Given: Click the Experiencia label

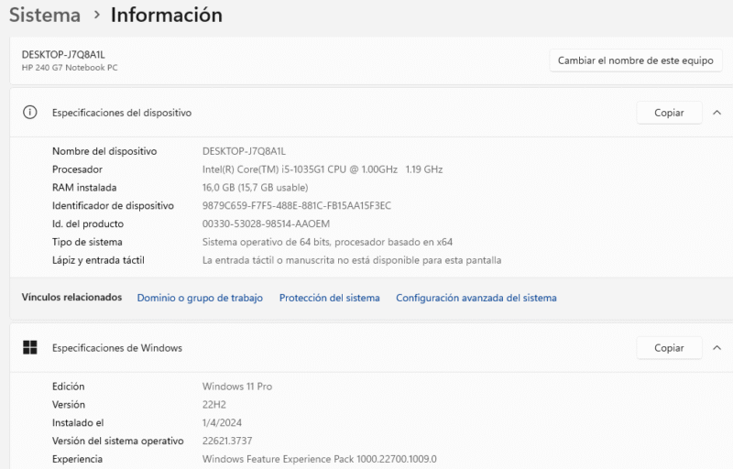Looking at the screenshot, I should point(77,459).
